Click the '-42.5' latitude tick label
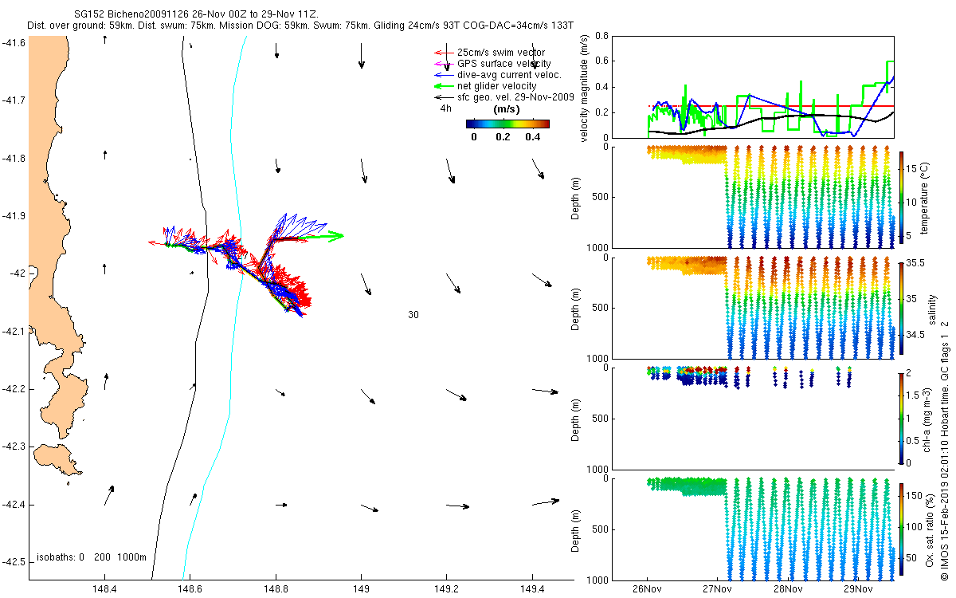Screen dimensions: 956x598 (13, 562)
